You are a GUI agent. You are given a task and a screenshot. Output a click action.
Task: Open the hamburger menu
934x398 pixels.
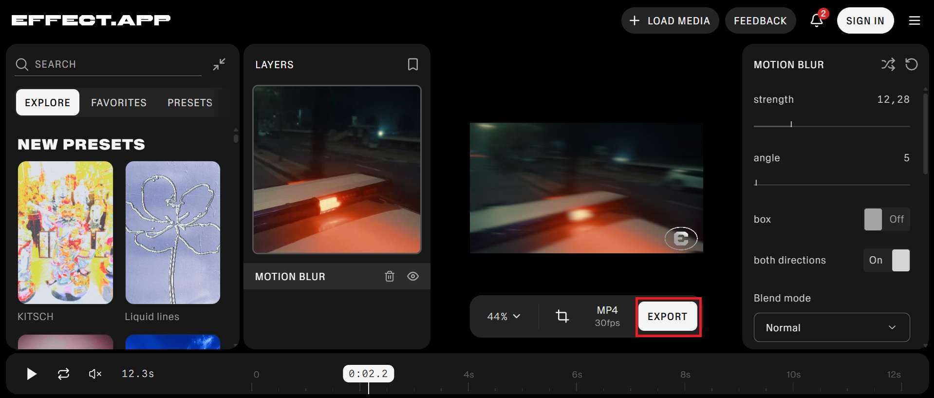(915, 20)
